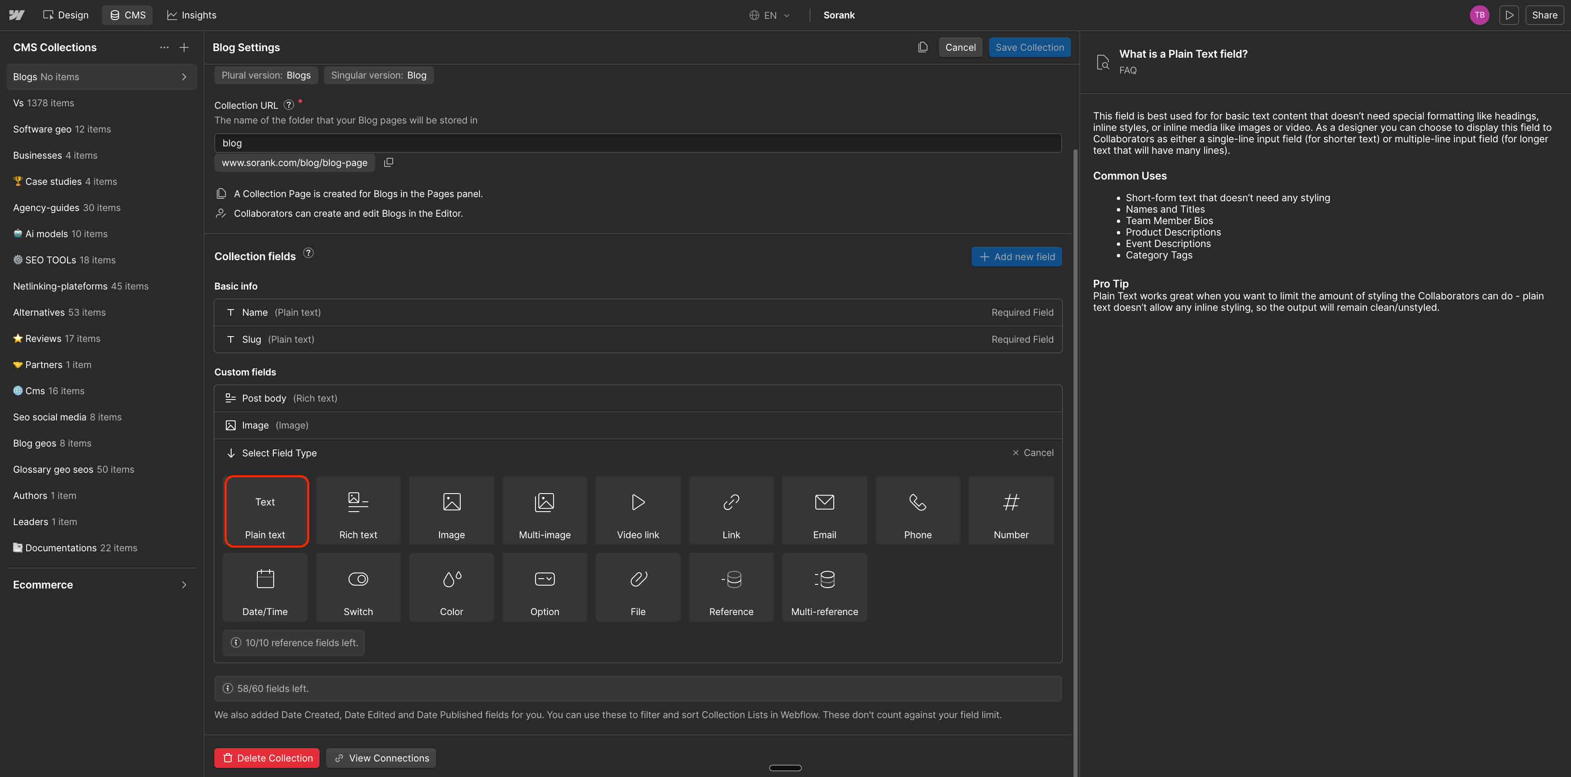
Task: Open the collections options ellipsis menu
Action: point(164,47)
